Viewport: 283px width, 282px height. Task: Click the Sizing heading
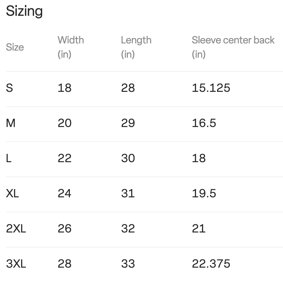pos(24,11)
